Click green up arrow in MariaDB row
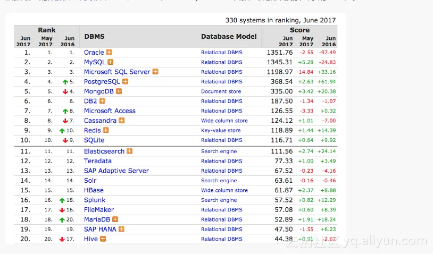The image size is (433, 254). pos(62,220)
